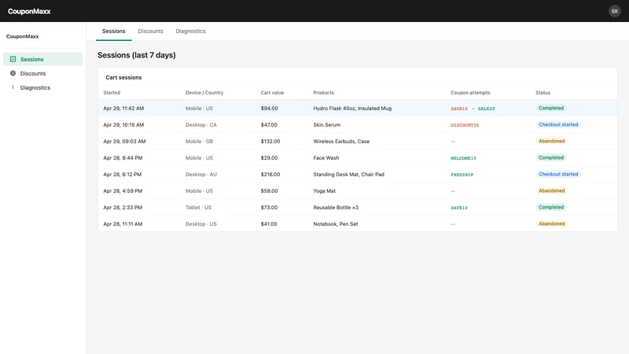Click Completed badge on Face Wash row
This screenshot has height=354, width=629.
pyautogui.click(x=551, y=157)
